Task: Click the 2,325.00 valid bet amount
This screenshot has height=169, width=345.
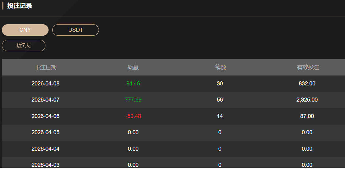Action: pyautogui.click(x=307, y=100)
